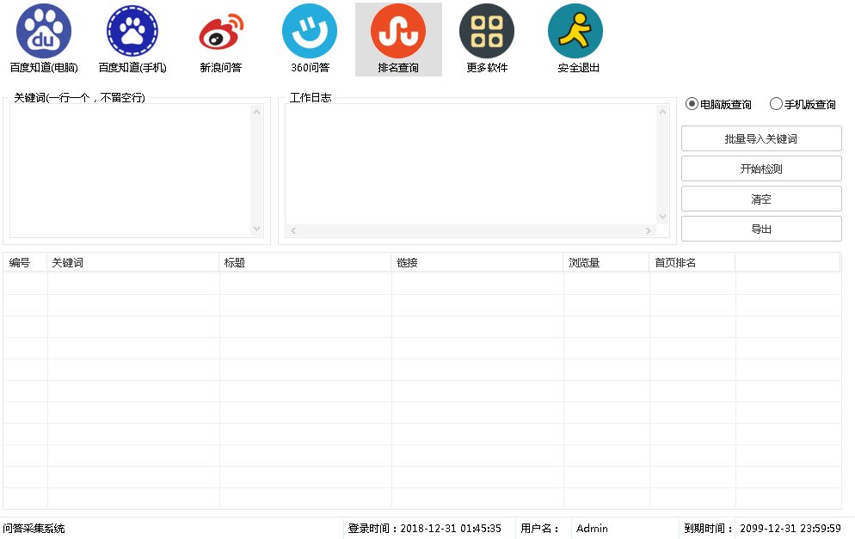Click the 批量导入关键词 button
Screen dimensions: 855x539
(761, 138)
